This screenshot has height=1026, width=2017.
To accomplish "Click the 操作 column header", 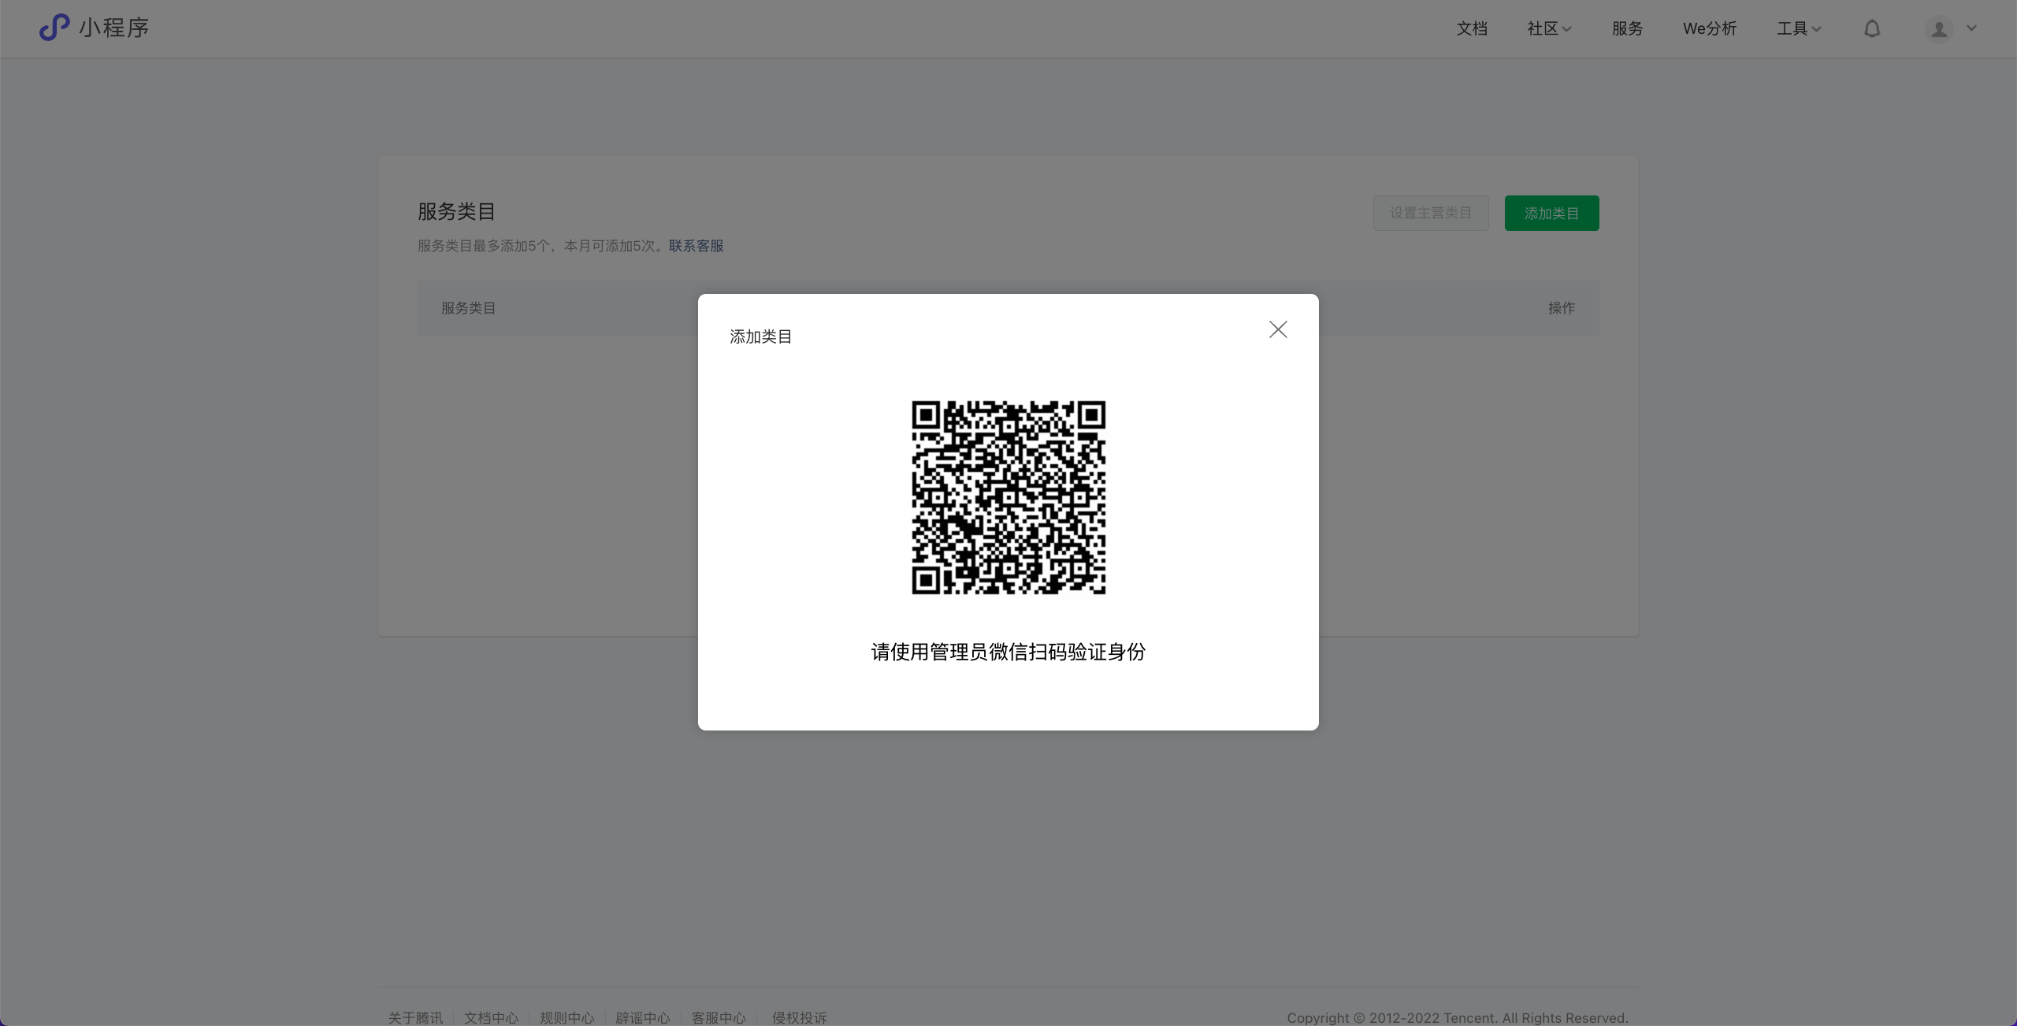I will coord(1561,308).
